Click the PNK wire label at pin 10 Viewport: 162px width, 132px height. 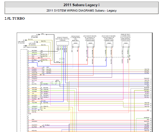click(x=33, y=67)
